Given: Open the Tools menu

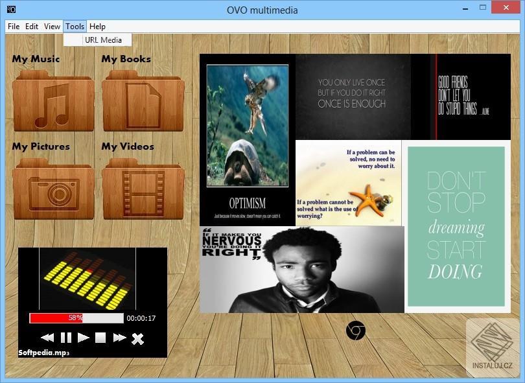Looking at the screenshot, I should click(75, 27).
